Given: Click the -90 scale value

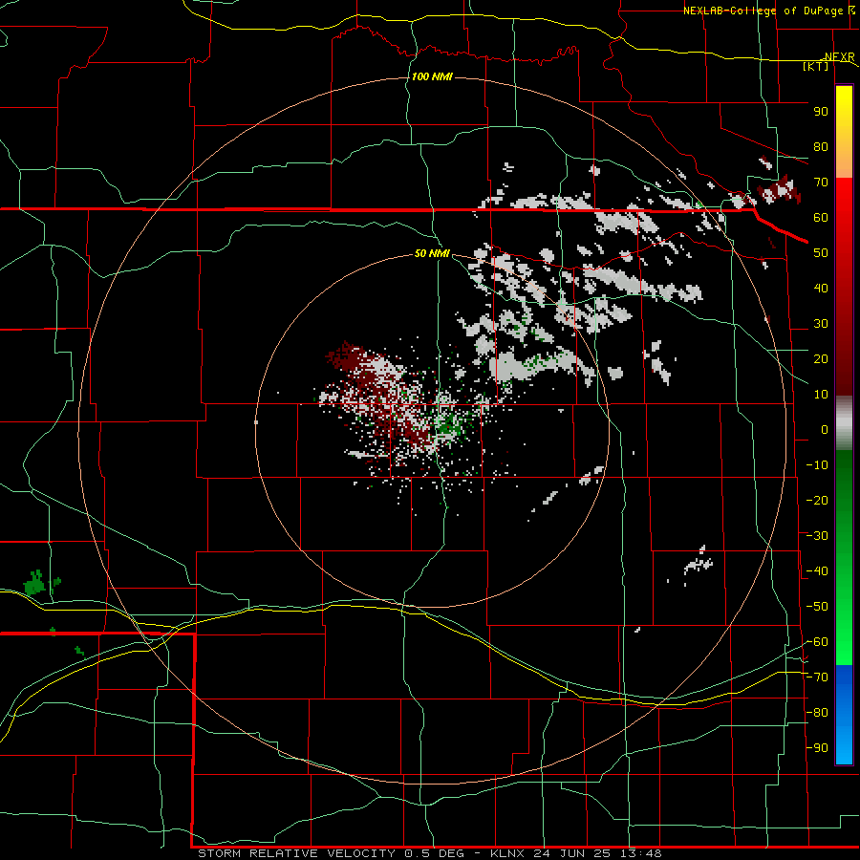Looking at the screenshot, I should coord(817,748).
